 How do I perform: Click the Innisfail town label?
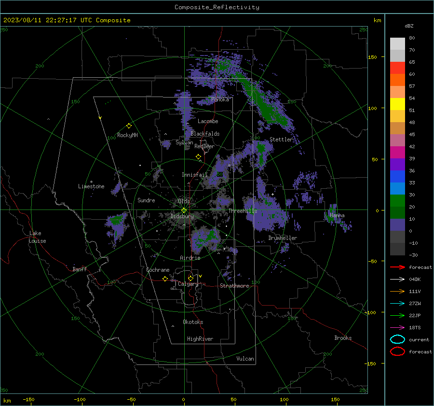(194, 175)
